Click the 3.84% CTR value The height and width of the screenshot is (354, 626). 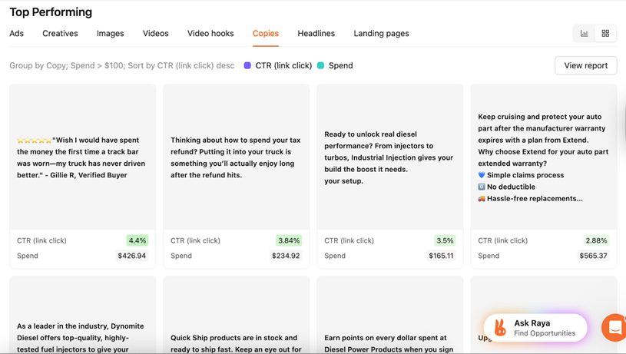point(289,240)
